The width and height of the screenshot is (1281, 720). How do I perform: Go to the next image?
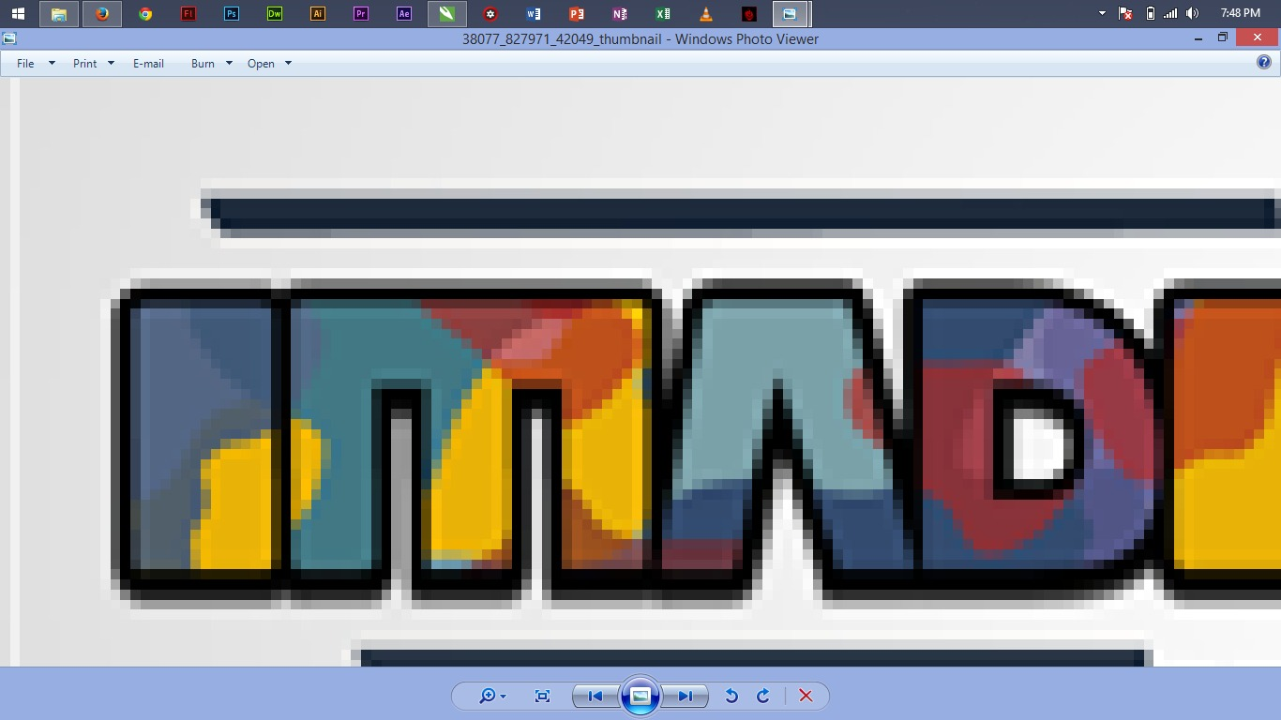[685, 696]
